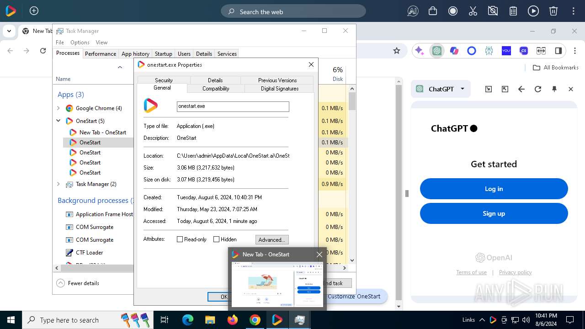
Task: Collapse Task Manager with Fewer details
Action: click(x=78, y=283)
